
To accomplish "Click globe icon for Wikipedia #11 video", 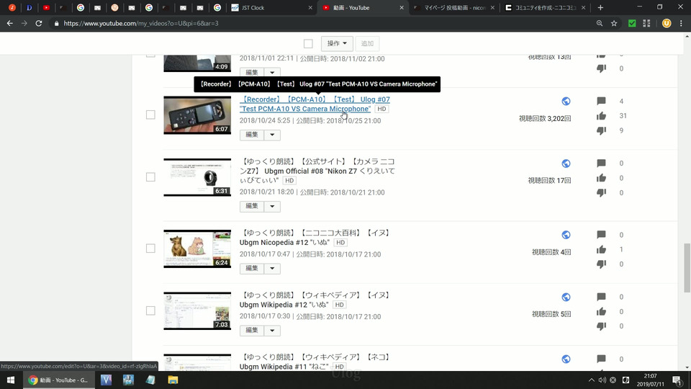I will 566,359.
